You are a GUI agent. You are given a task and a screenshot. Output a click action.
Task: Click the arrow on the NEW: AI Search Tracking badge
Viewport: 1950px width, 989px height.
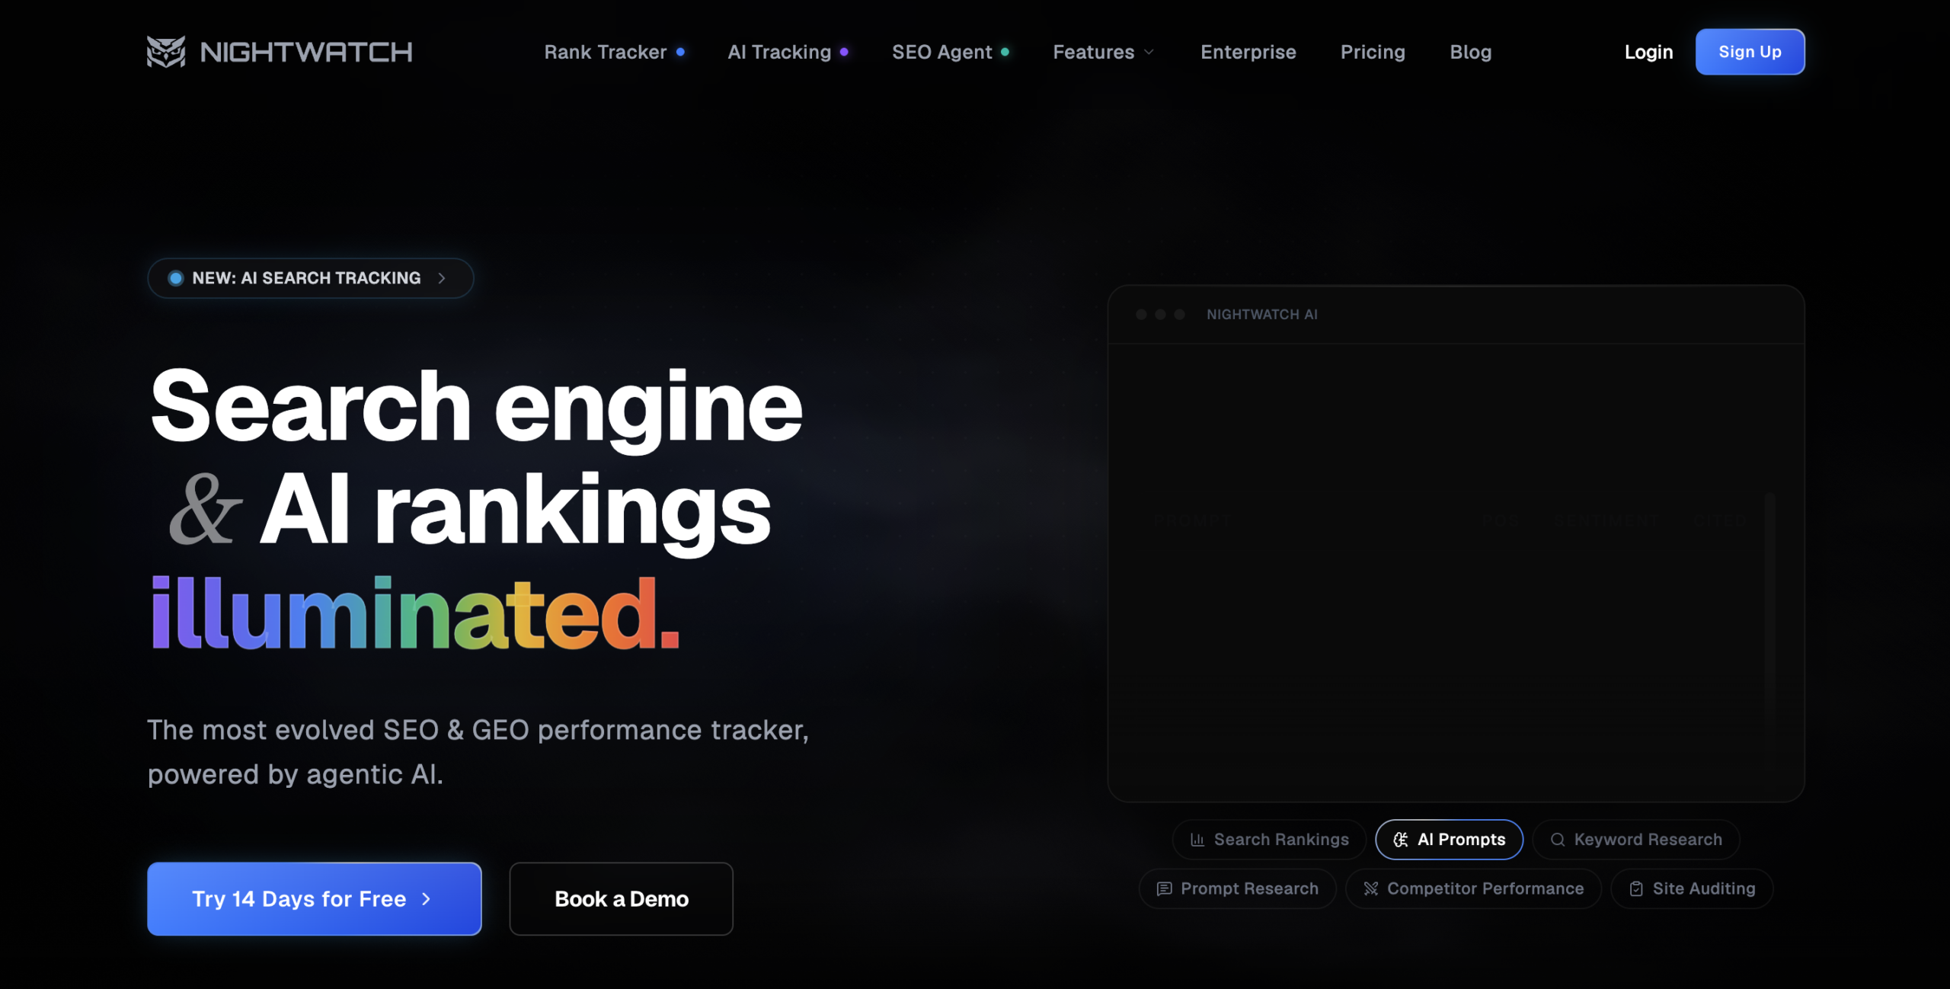pos(442,278)
